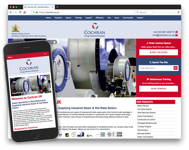The image size is (189, 150).
Task: Click the info@cochran.co.uk email link
Action: click(164, 35)
